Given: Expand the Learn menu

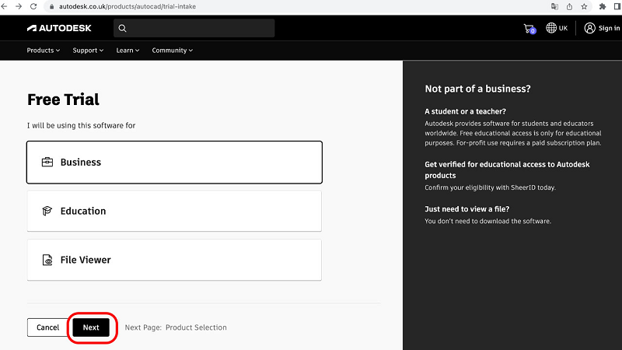Looking at the screenshot, I should [128, 51].
